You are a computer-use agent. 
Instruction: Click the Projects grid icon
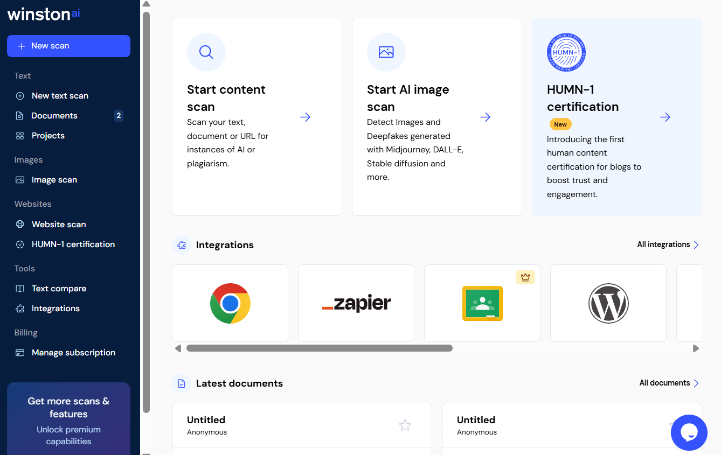tap(20, 136)
